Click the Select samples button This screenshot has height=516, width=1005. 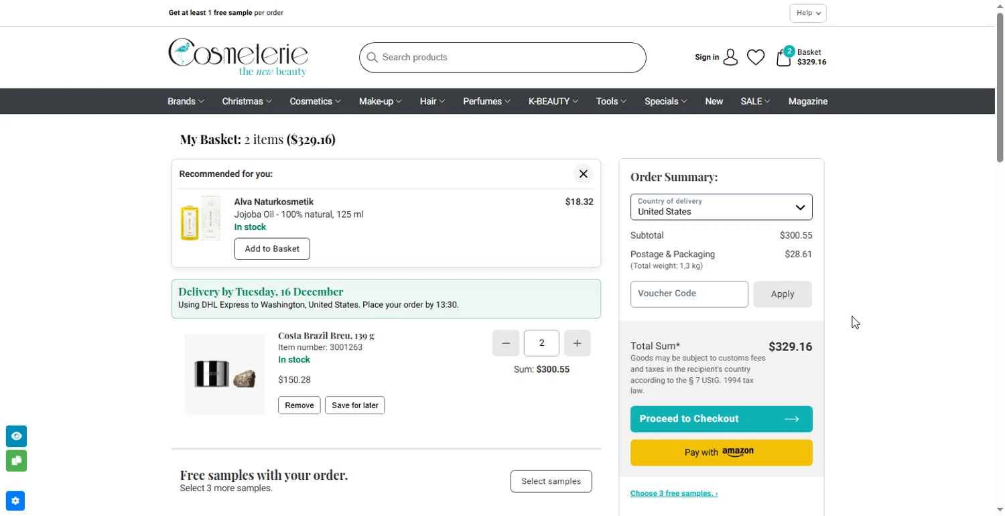pos(551,482)
